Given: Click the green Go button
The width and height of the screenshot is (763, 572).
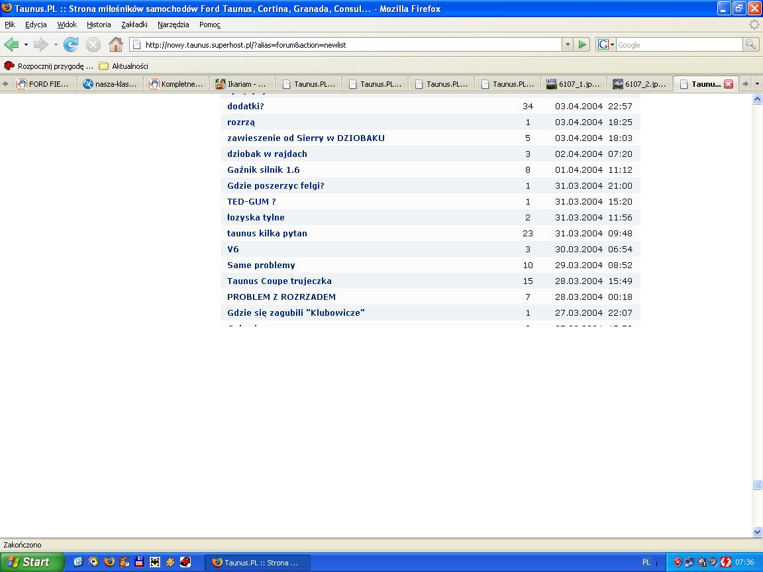Looking at the screenshot, I should (582, 44).
